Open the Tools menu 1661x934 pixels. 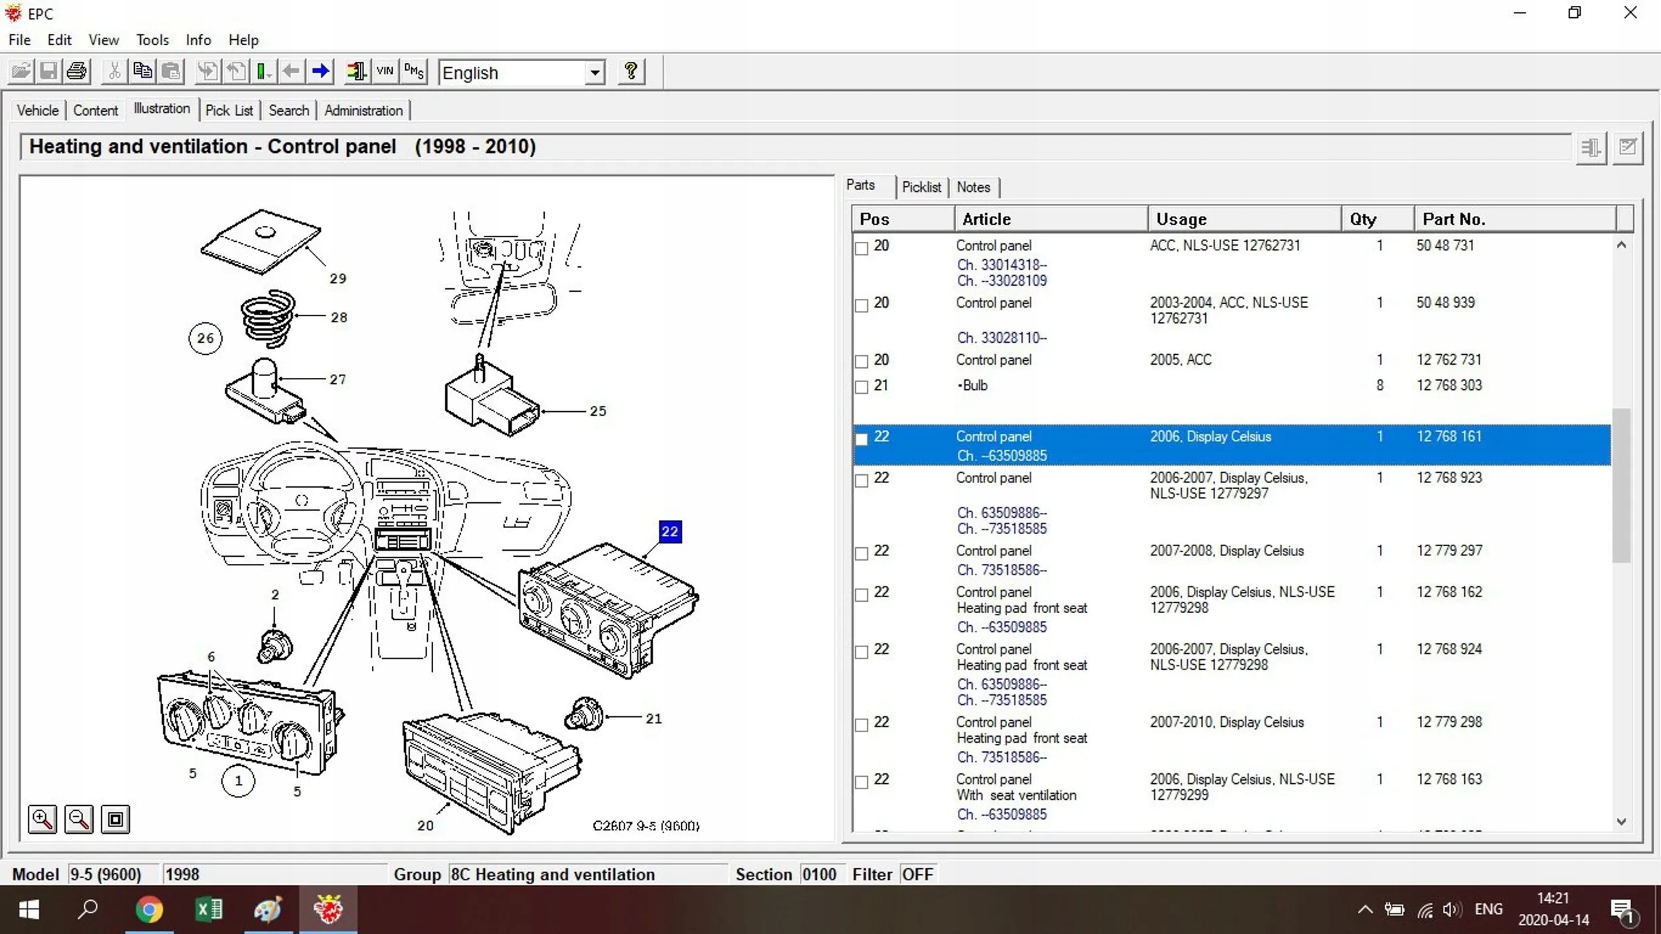tap(152, 40)
